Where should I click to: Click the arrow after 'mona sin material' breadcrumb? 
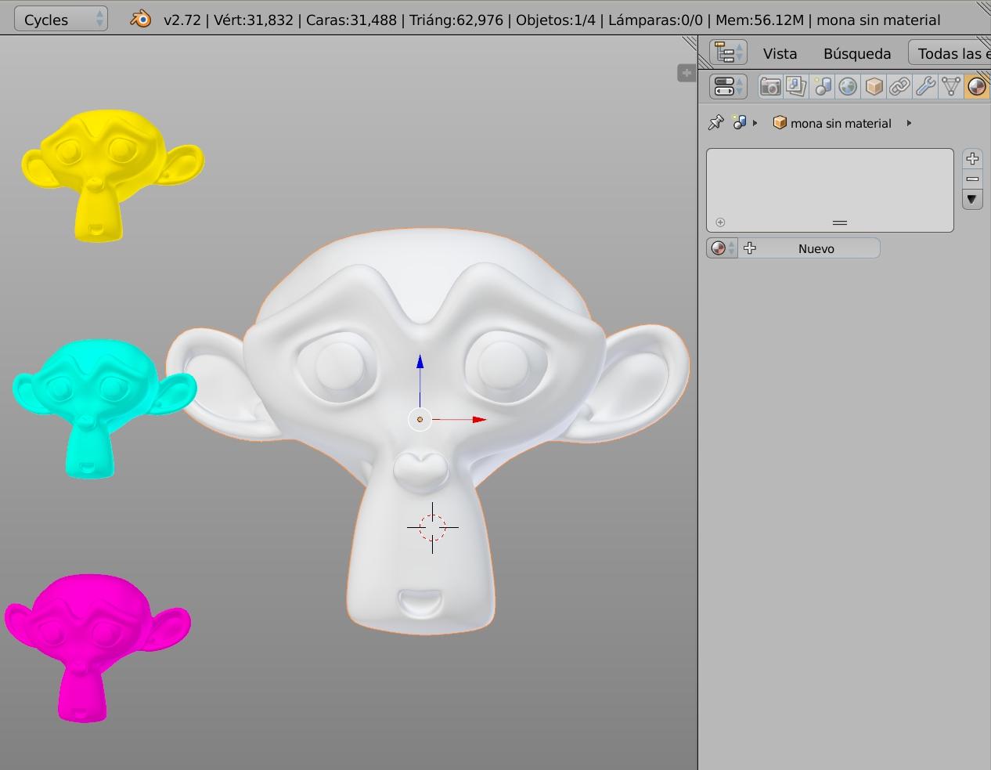(909, 123)
